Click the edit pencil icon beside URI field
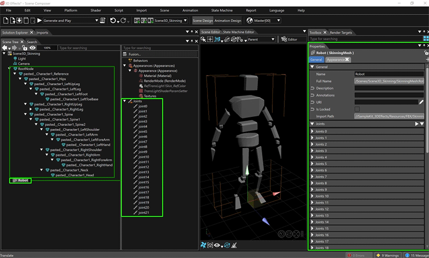Screen dimensions: 429x258 421,101
